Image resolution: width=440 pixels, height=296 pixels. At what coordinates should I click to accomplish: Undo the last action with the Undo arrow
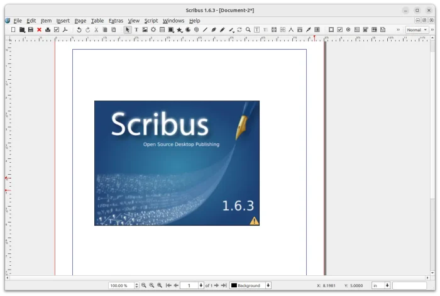(79, 30)
